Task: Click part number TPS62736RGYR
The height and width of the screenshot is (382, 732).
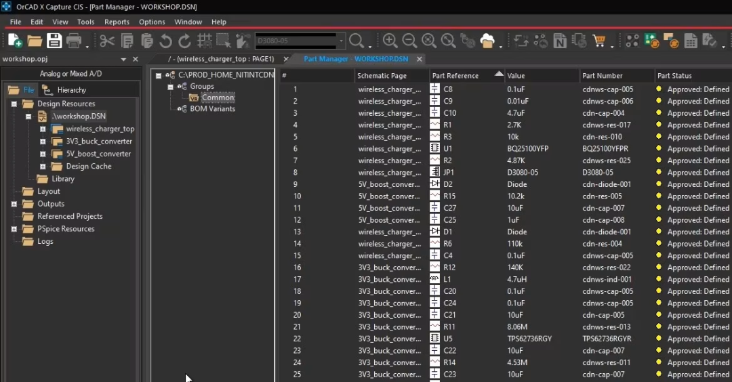Action: pyautogui.click(x=605, y=339)
